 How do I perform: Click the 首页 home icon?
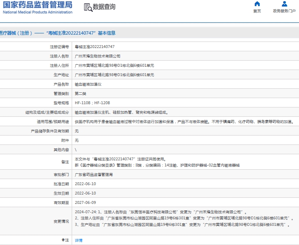coord(257,4)
